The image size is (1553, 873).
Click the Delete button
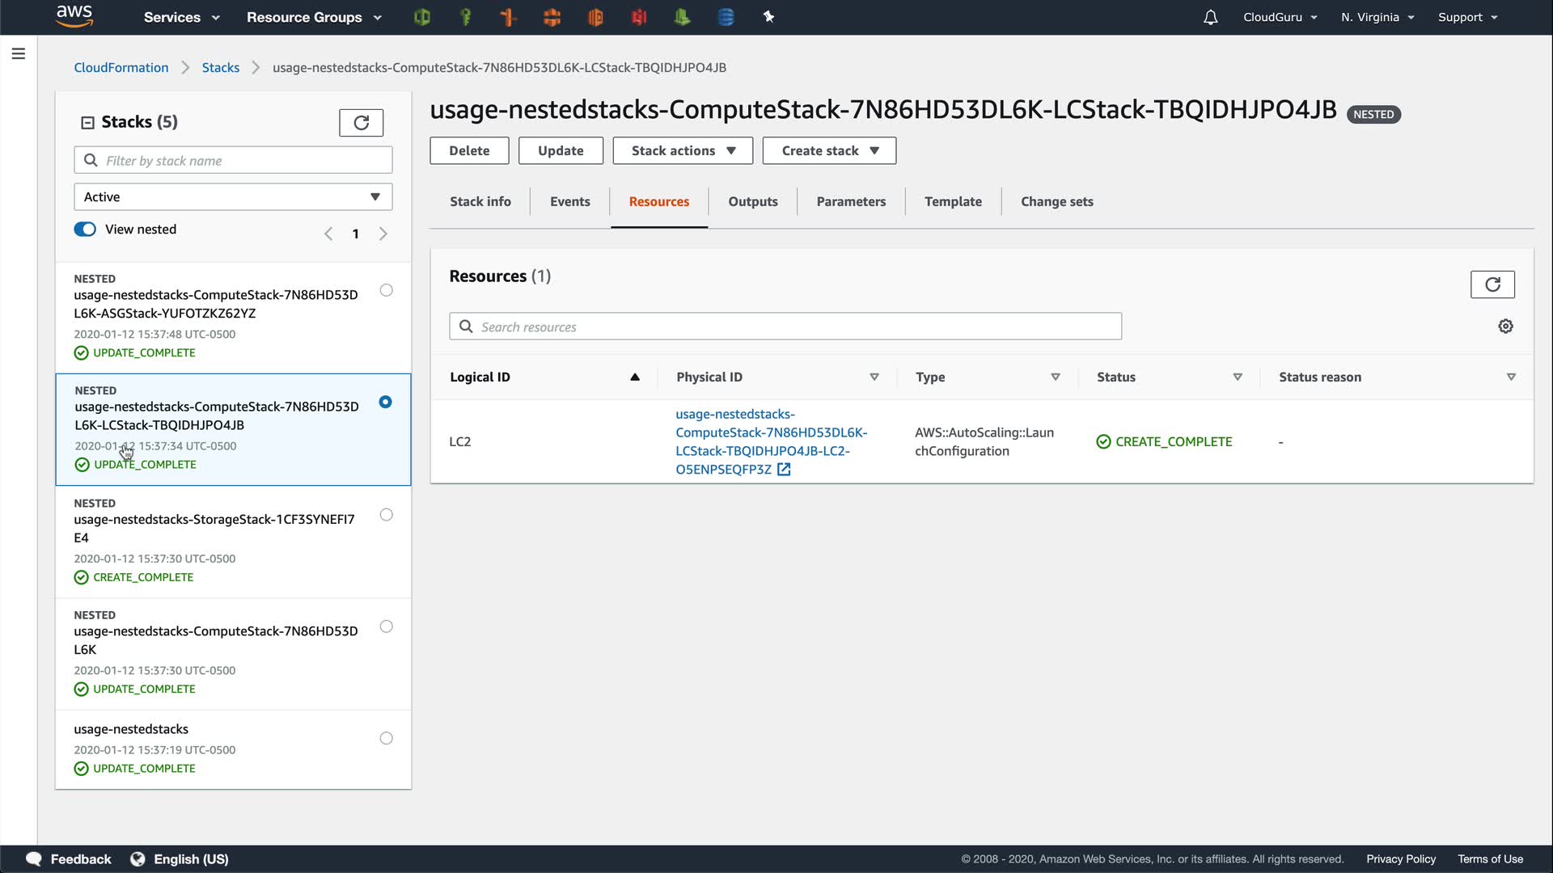pyautogui.click(x=469, y=151)
